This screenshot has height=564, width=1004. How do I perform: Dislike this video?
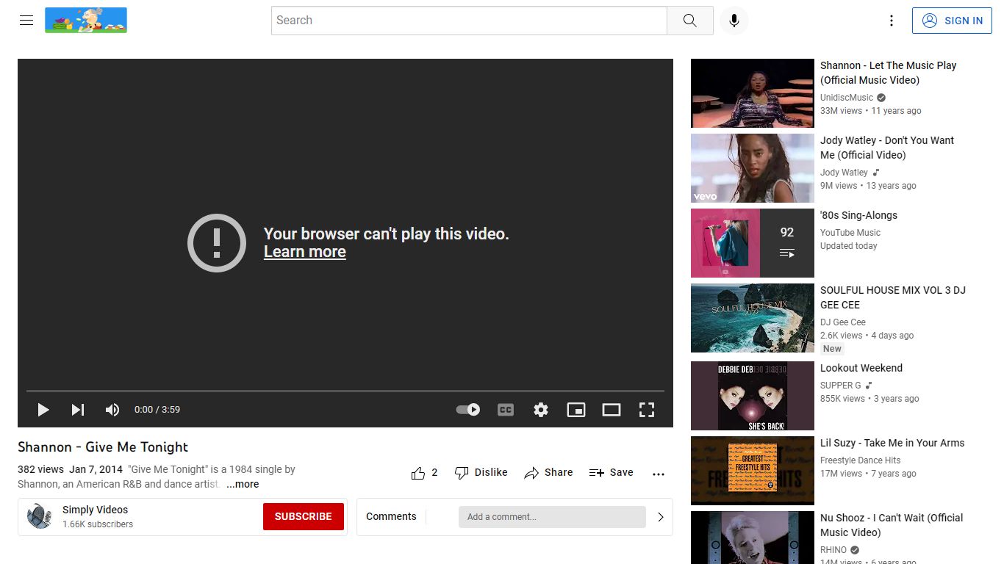coord(481,473)
